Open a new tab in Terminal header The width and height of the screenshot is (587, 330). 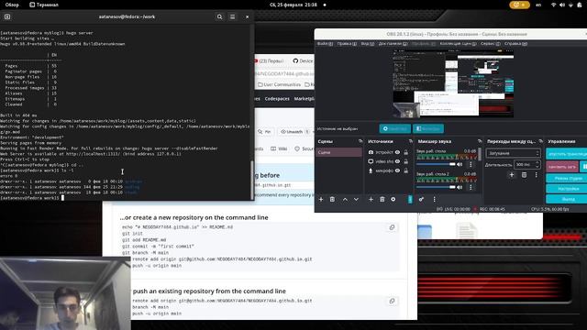[7, 16]
